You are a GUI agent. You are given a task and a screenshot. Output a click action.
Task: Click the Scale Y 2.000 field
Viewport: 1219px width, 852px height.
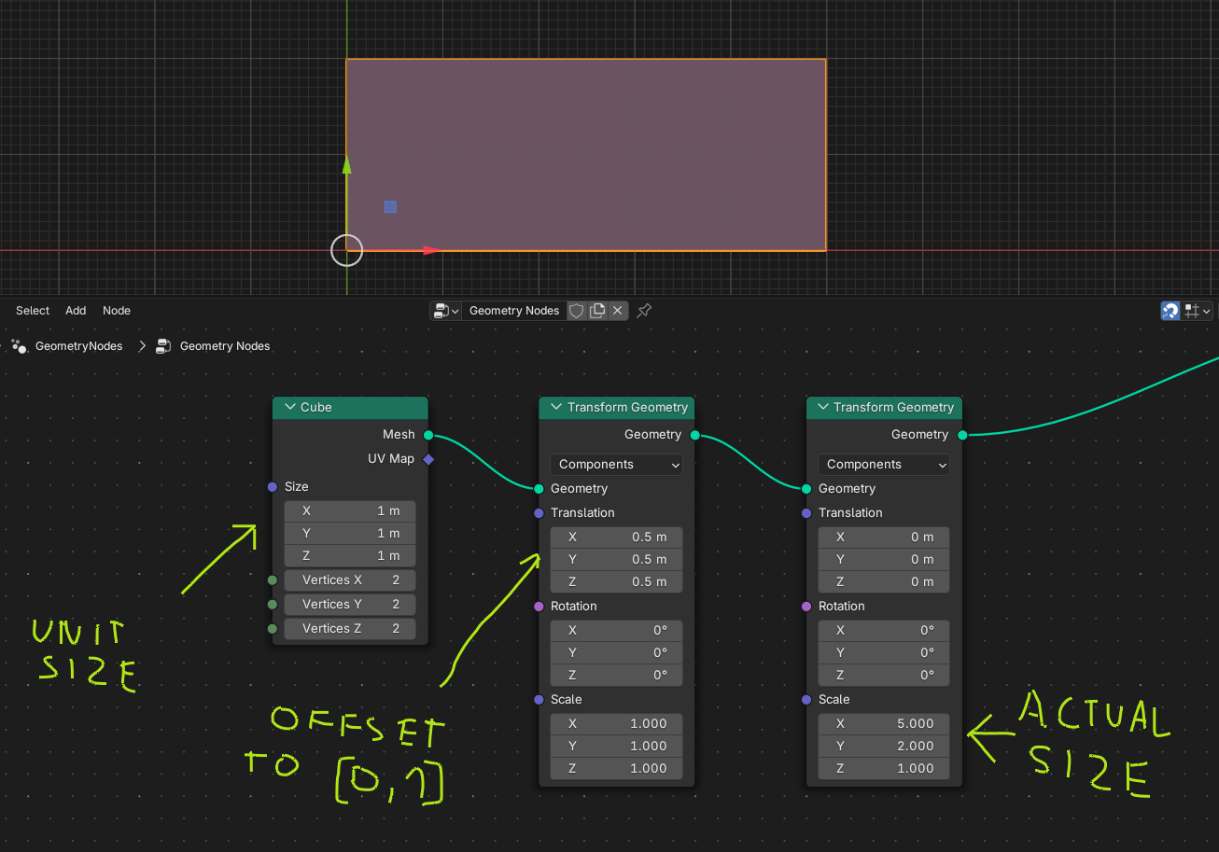pos(884,746)
